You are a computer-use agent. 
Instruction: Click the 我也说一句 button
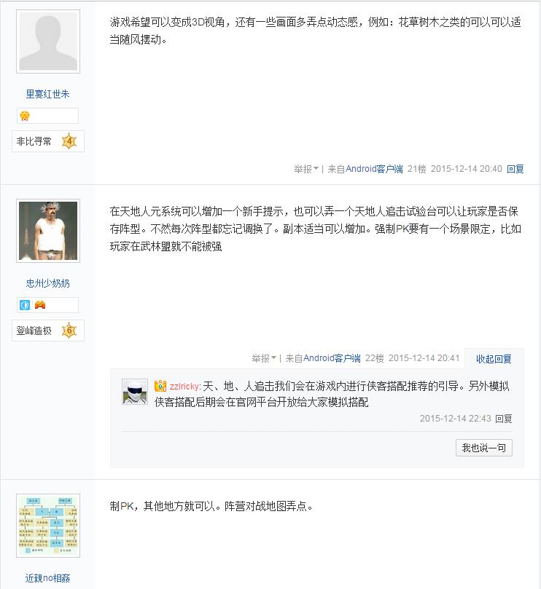pos(484,448)
